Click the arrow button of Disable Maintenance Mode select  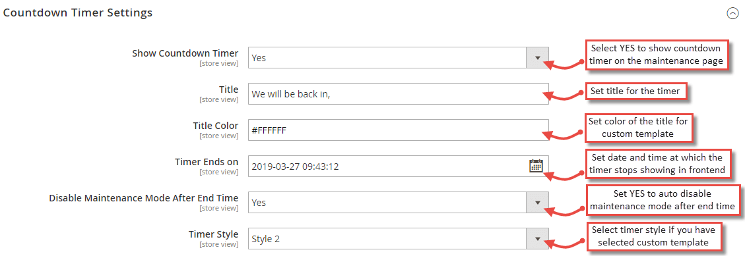pyautogui.click(x=537, y=203)
